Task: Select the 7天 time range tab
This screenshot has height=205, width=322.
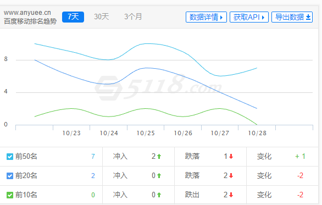Action: (x=73, y=17)
